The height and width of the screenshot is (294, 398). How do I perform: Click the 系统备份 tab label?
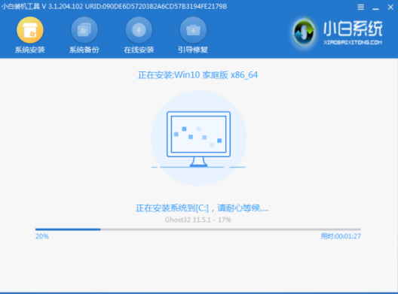[x=84, y=50]
